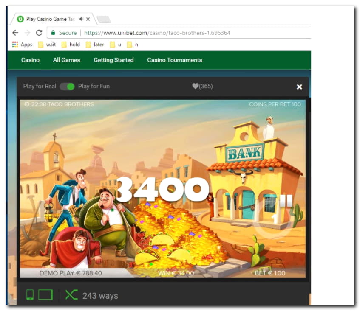Switch to mobile portrait view icon

pyautogui.click(x=30, y=295)
